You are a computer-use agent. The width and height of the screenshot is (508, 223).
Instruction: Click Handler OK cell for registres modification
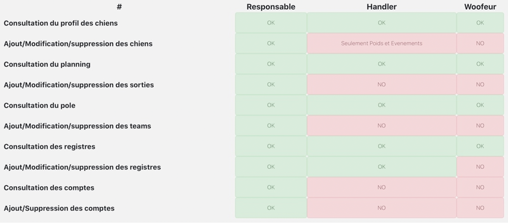click(x=382, y=167)
